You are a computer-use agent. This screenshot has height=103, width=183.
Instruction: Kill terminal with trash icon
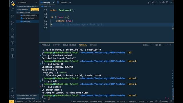click(x=160, y=45)
